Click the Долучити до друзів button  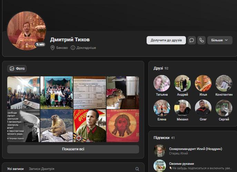point(166,40)
